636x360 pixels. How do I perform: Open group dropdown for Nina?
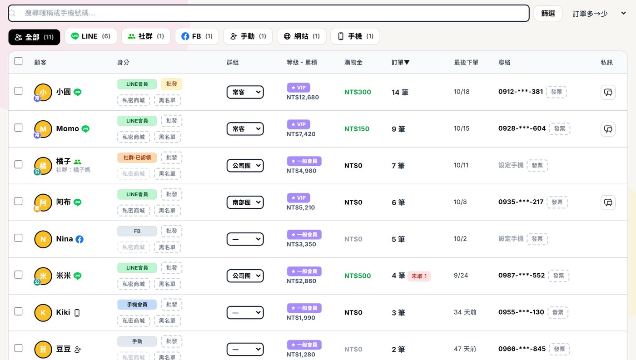click(245, 239)
